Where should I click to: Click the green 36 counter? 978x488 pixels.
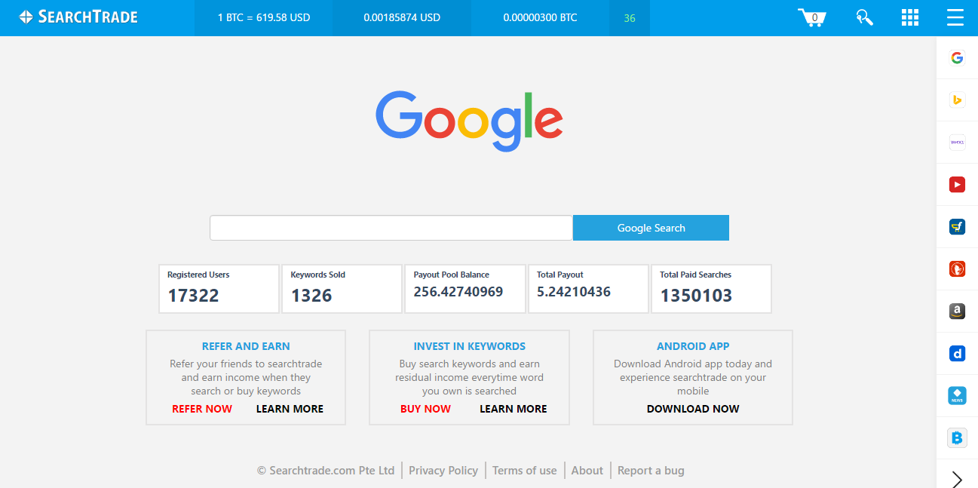[x=630, y=18]
